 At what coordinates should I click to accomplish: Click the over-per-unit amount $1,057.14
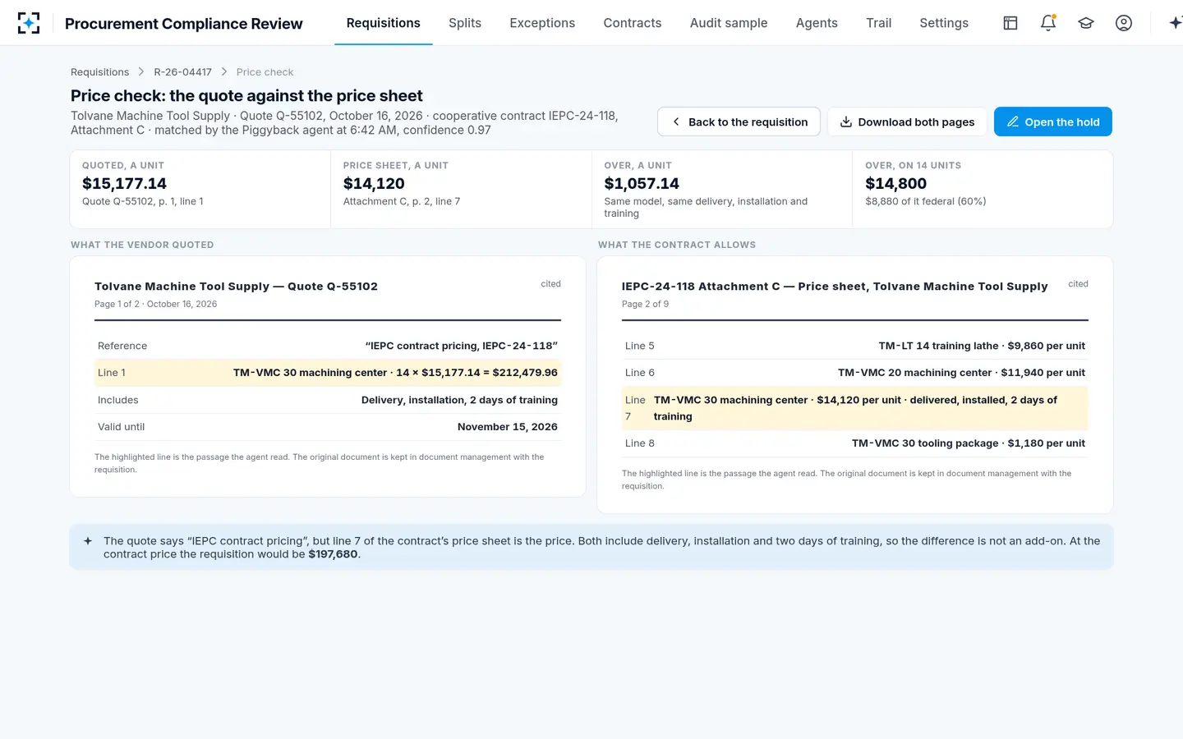point(642,184)
